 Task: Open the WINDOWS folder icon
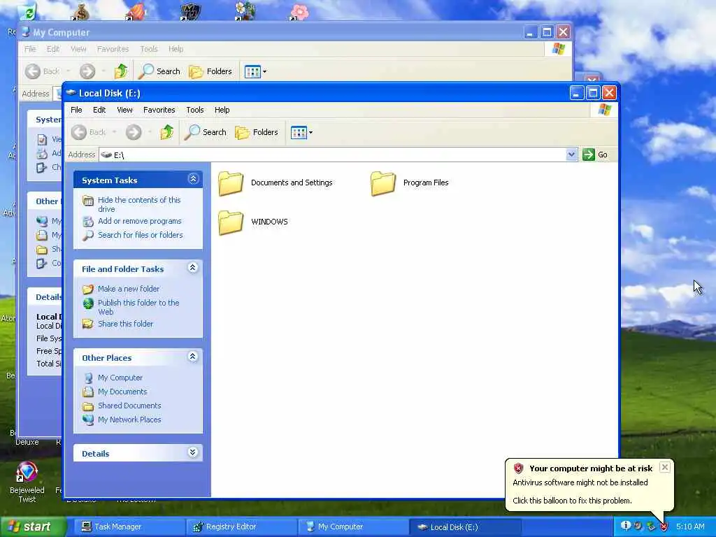point(231,222)
